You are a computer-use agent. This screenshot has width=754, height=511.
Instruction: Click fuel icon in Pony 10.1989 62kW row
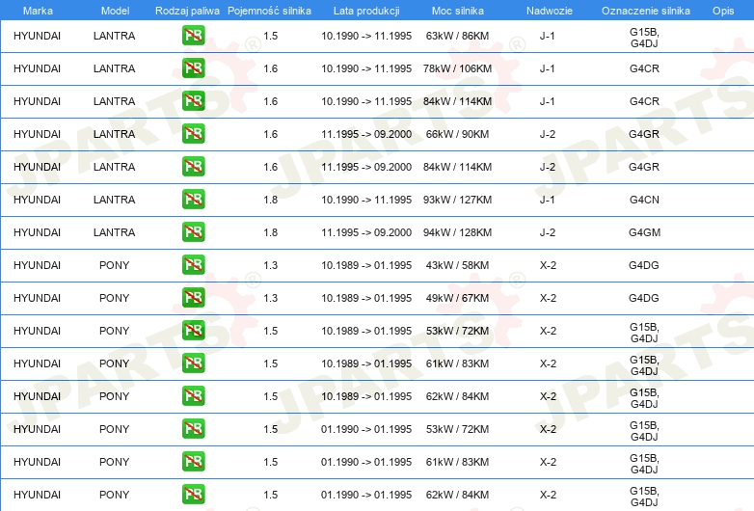pyautogui.click(x=193, y=396)
